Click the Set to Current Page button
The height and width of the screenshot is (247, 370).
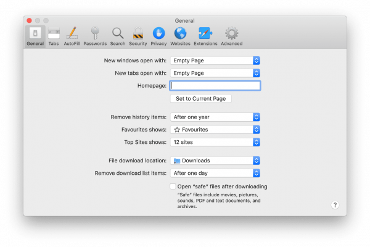click(201, 99)
